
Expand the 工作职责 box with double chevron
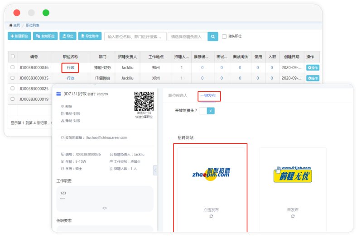pos(105,208)
